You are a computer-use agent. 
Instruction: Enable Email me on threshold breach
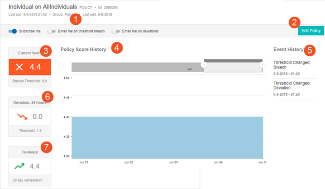point(52,31)
